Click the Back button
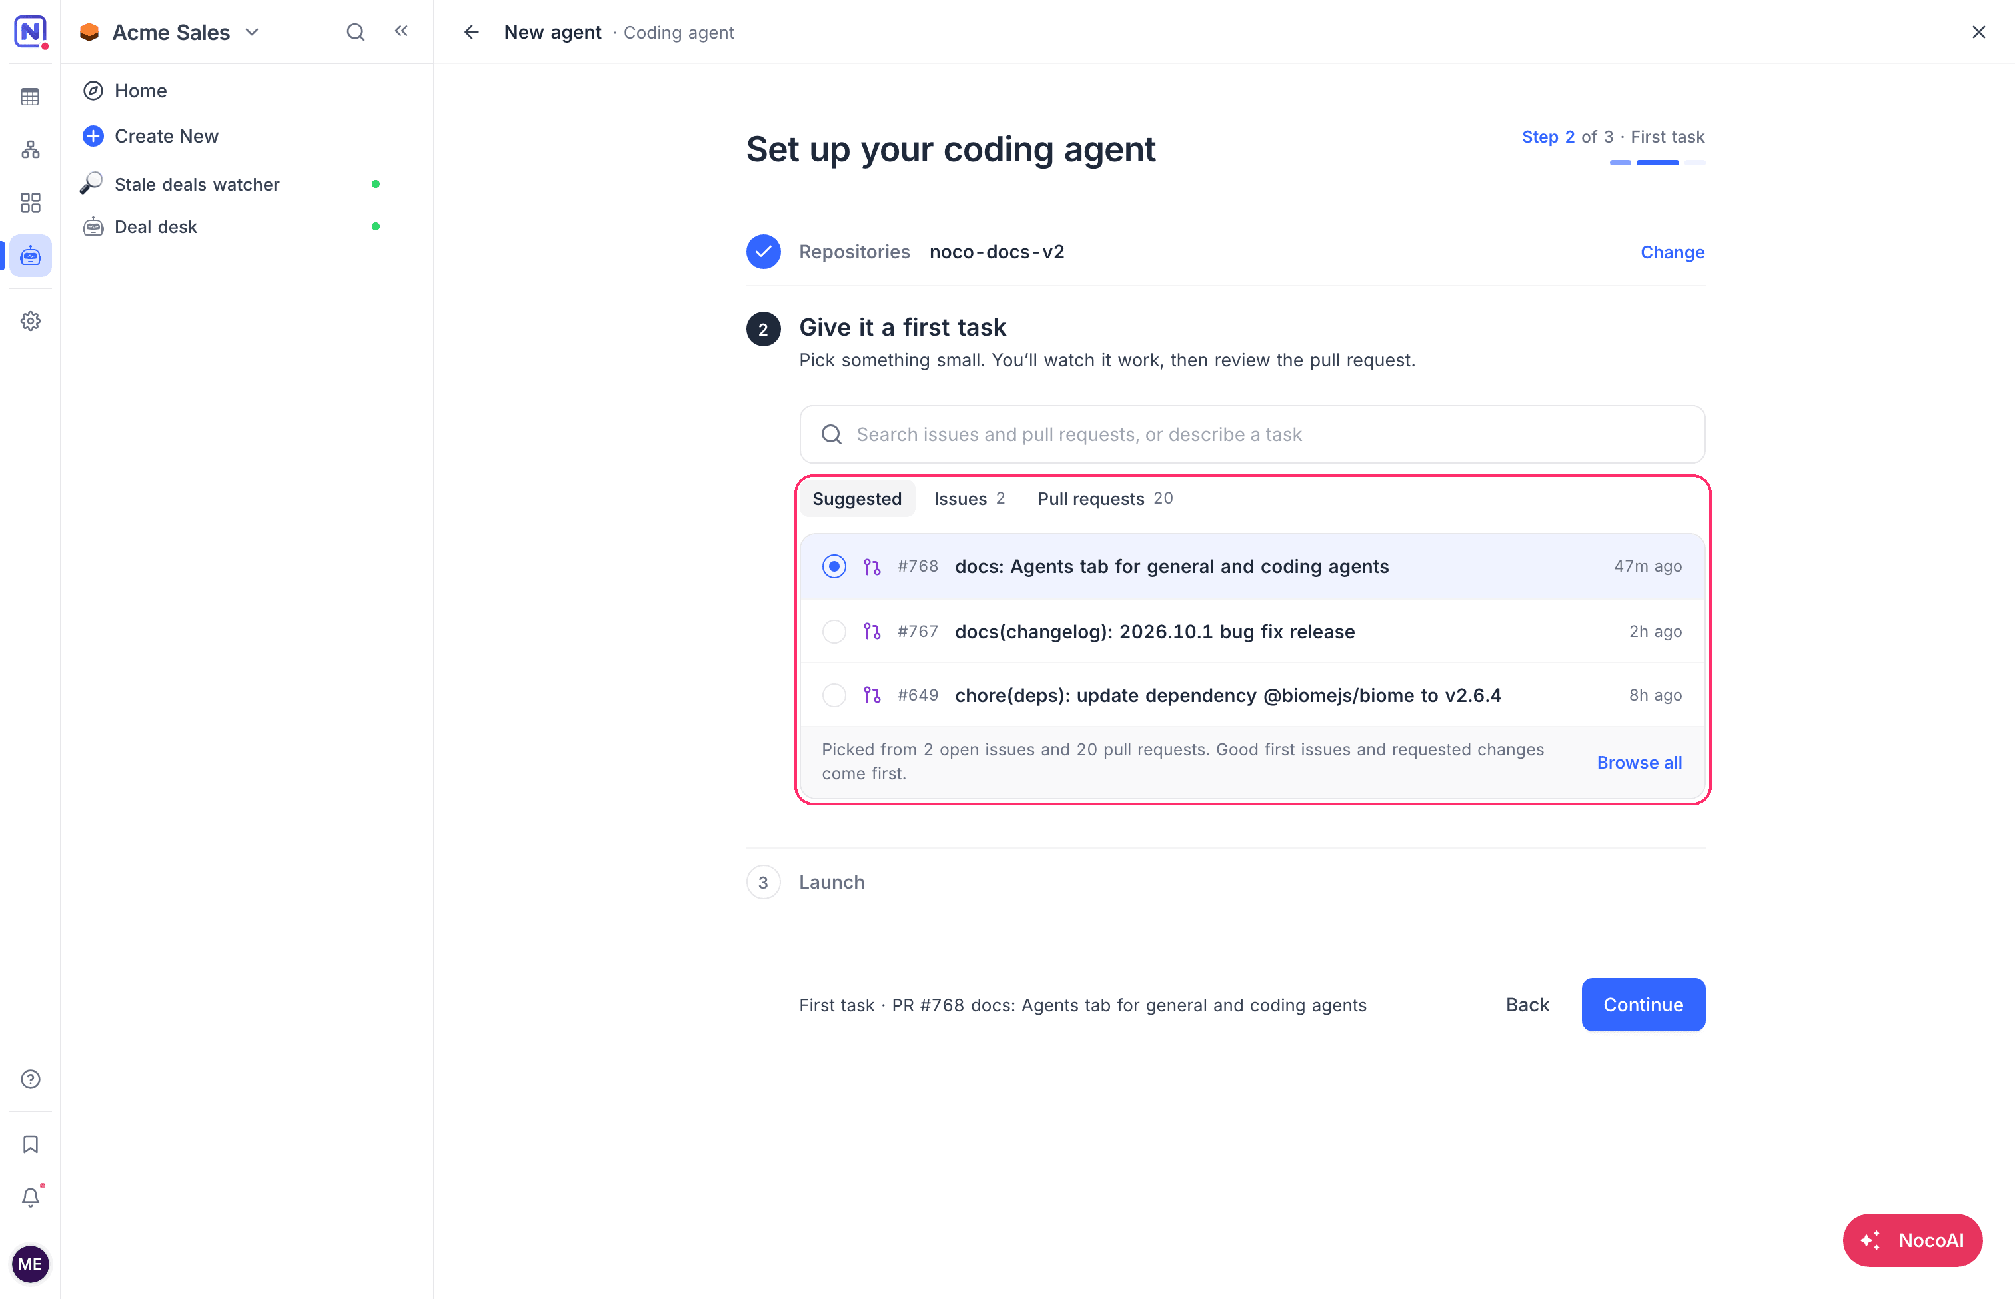Screen dimensions: 2015x1299 1527,1005
